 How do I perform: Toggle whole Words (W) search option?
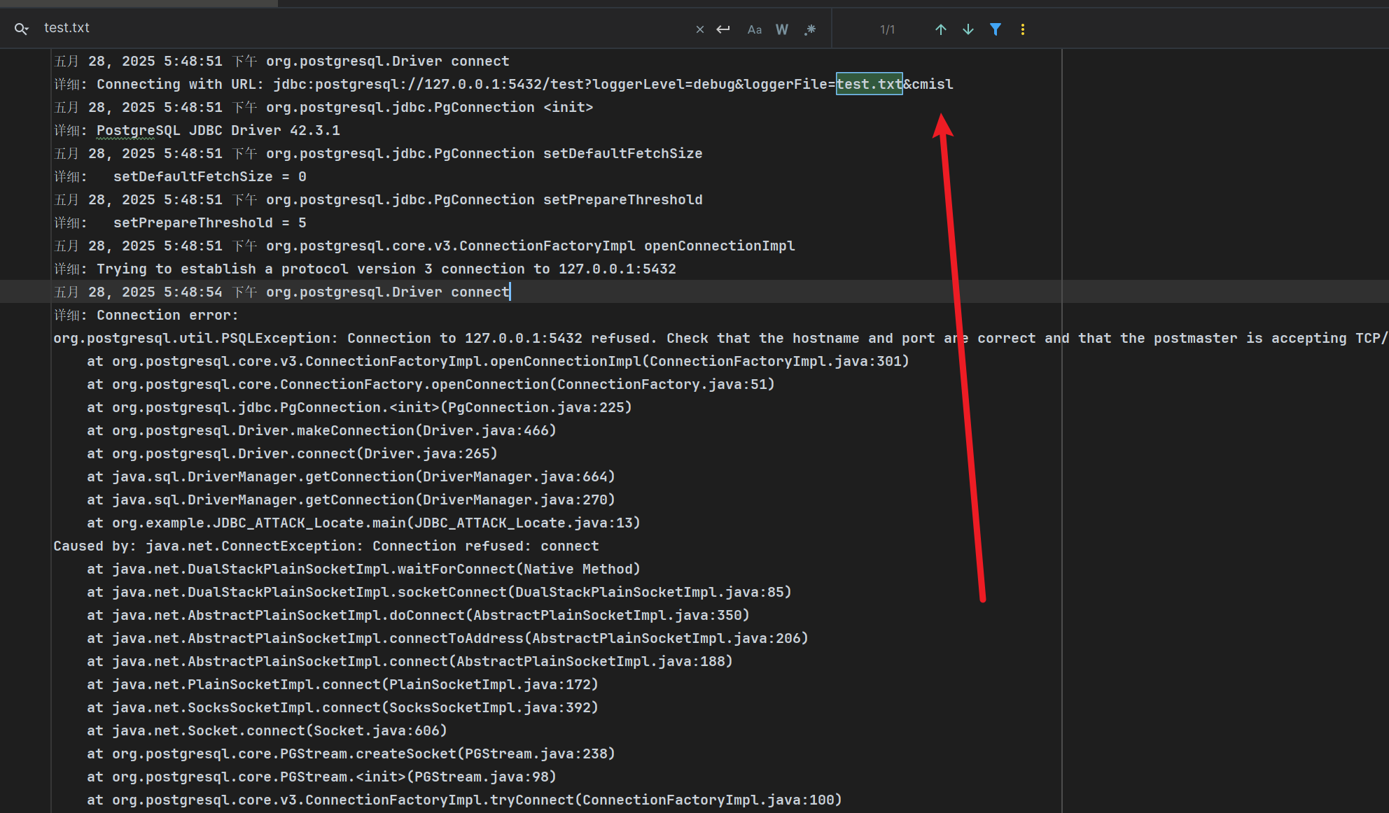coord(782,29)
